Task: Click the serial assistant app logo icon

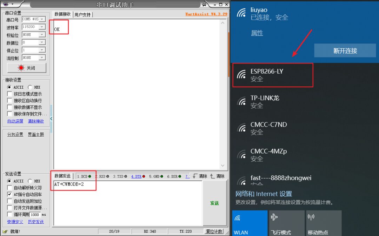Action: pyautogui.click(x=6, y=4)
